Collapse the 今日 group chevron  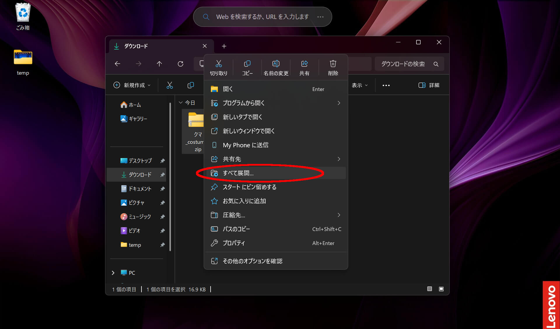click(181, 103)
